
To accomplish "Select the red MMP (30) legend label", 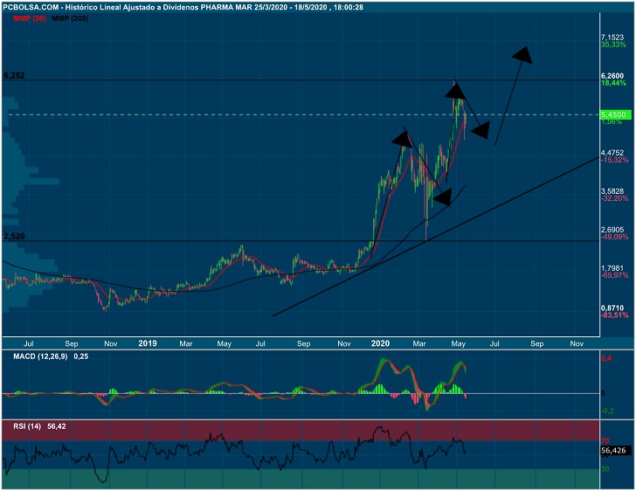I will coord(30,18).
